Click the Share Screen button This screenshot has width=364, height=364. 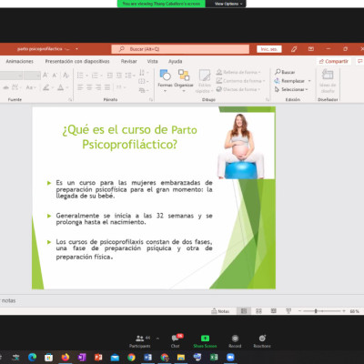click(x=205, y=341)
